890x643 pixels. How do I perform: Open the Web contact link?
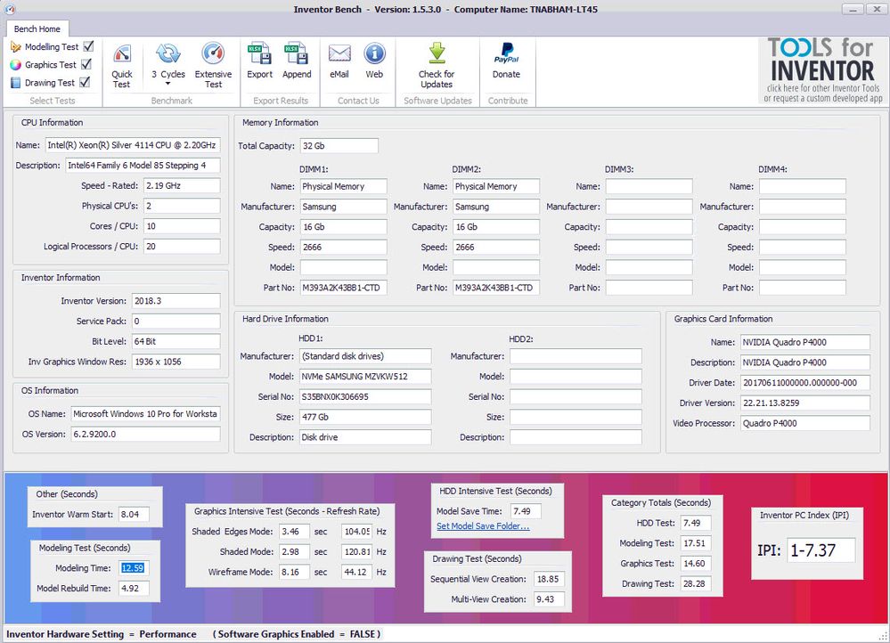374,61
